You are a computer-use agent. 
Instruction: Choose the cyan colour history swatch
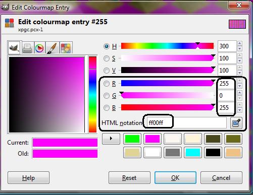point(193,152)
